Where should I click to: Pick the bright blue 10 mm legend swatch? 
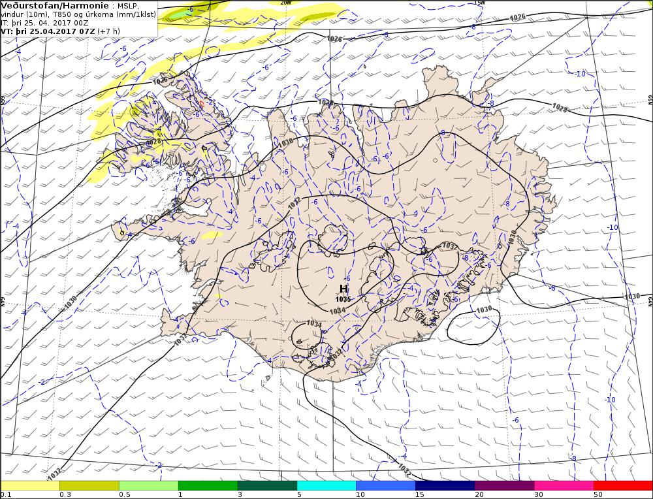[x=386, y=486]
